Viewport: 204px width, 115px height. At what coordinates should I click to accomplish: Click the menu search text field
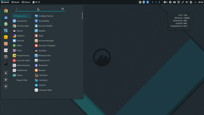click(38, 9)
